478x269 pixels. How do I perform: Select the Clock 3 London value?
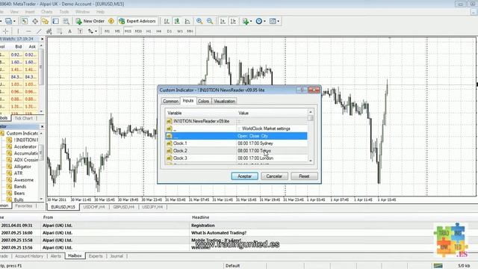(x=255, y=158)
